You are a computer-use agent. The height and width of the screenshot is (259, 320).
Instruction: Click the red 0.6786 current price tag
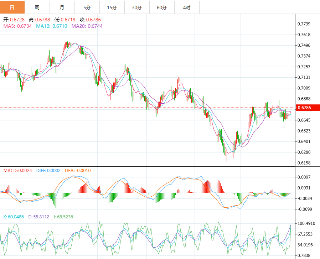(305, 108)
